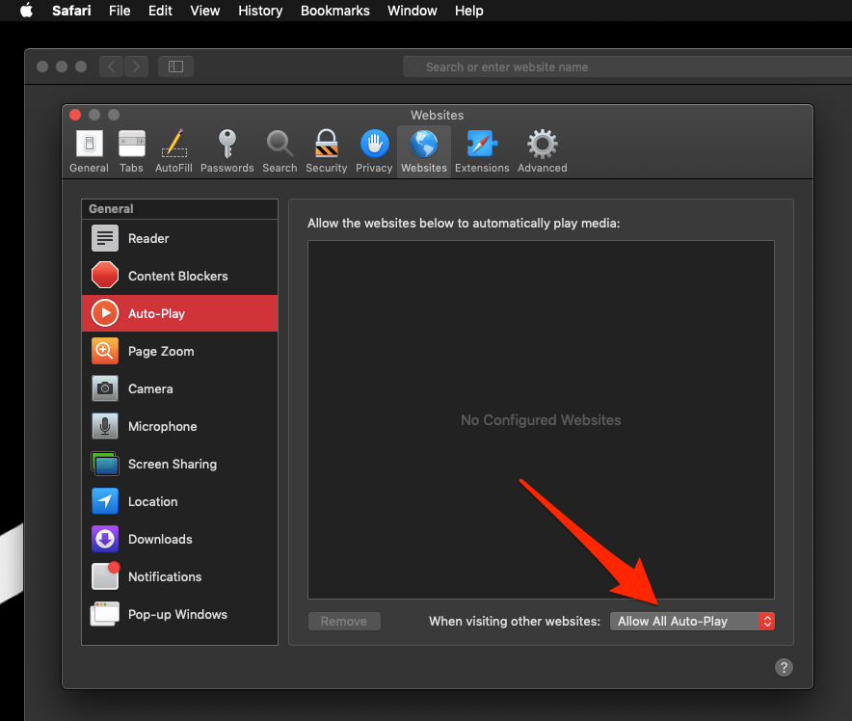Screen dimensions: 852x721
Task: Open the Security preferences pane
Action: coord(326,151)
